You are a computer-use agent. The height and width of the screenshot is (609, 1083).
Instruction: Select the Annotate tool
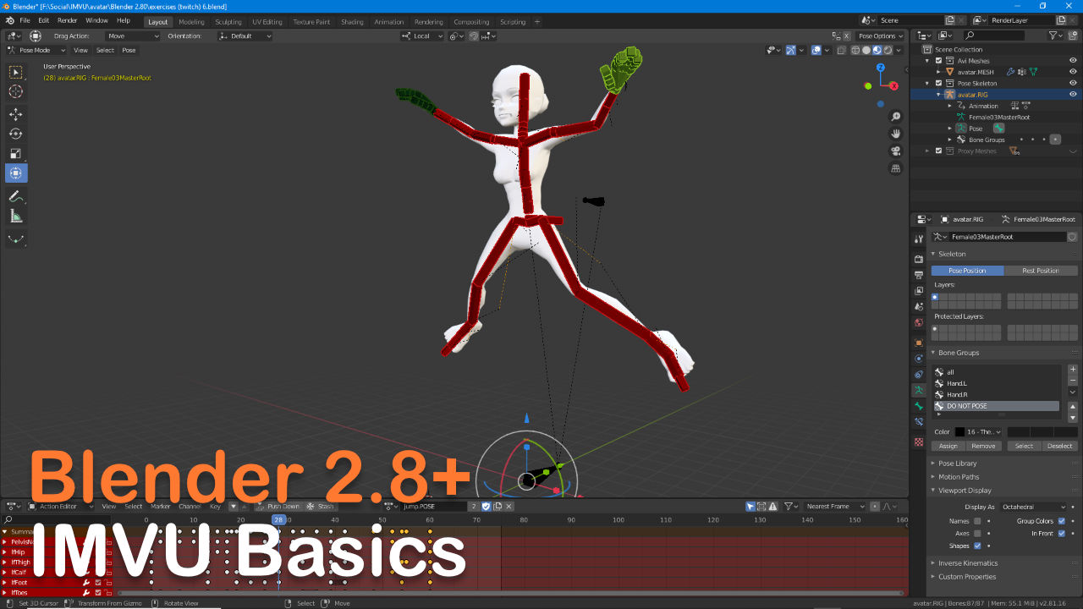coord(16,196)
